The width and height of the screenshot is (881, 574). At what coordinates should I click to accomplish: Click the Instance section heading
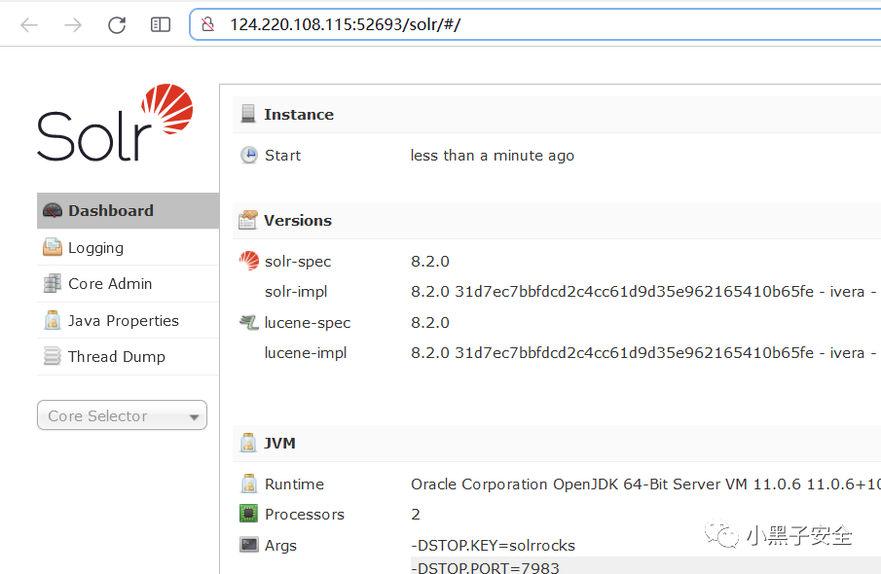[x=299, y=115]
